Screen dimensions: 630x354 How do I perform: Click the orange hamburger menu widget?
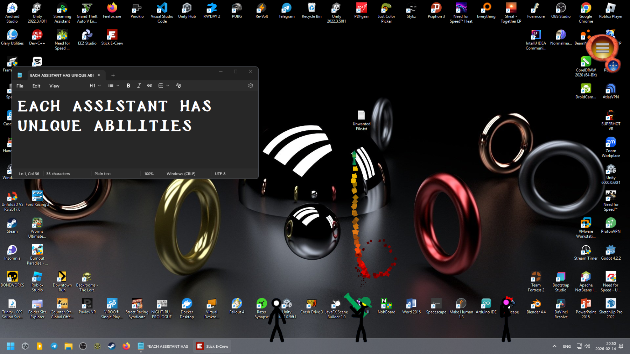(x=602, y=48)
